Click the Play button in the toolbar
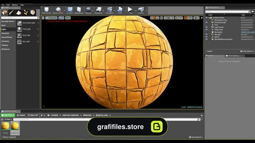The image size is (255, 143). point(130,11)
